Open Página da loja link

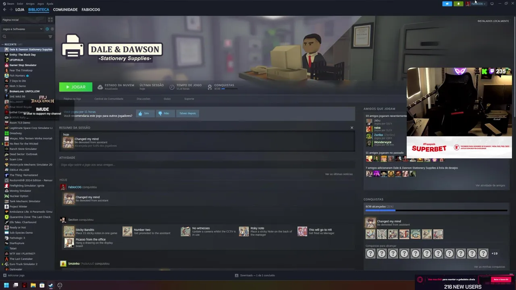(72, 99)
